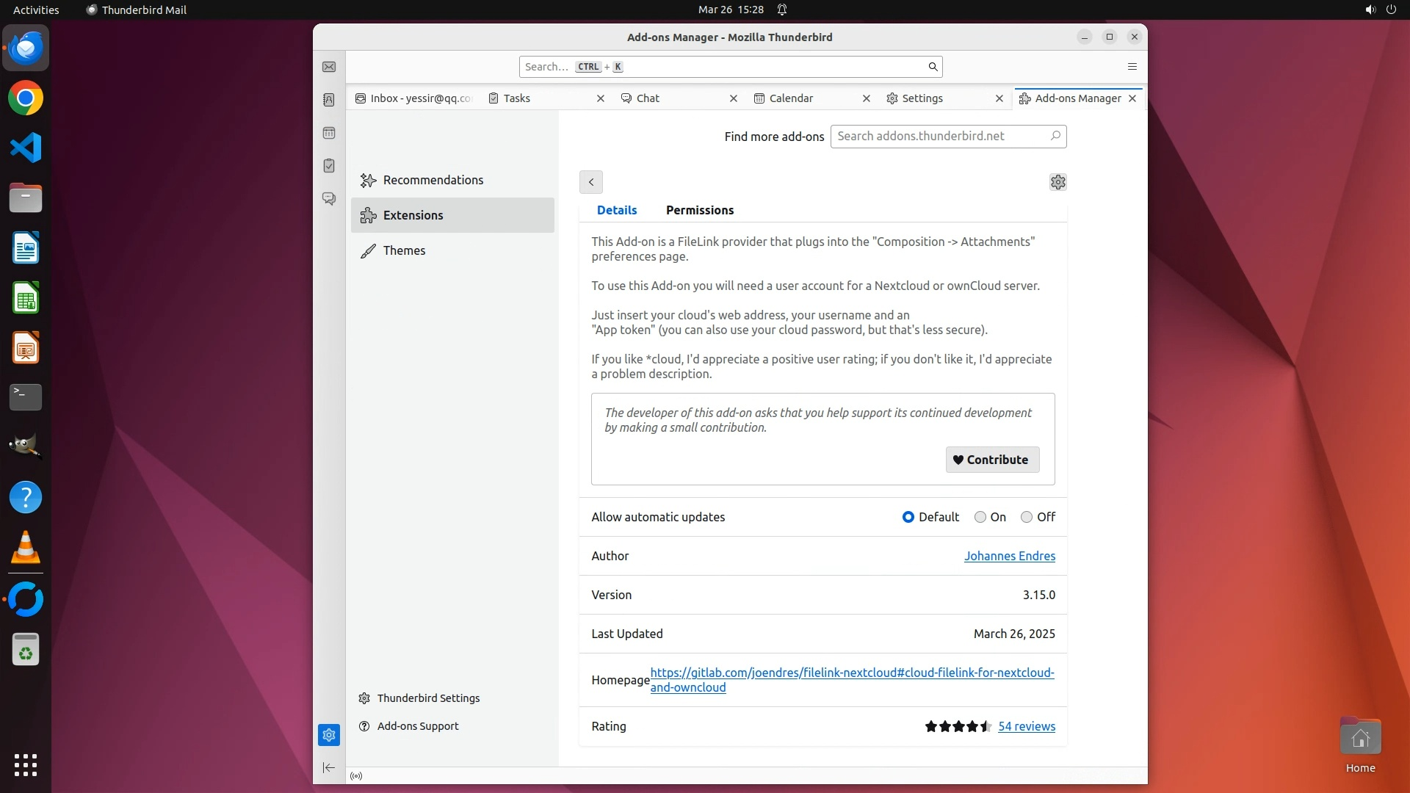Switch to the Calendar tab

pos(791,98)
